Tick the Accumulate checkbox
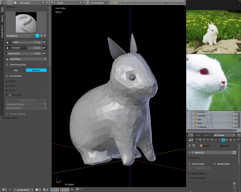Image resolution: width=241 pixels, height=192 pixels. [x=7, y=76]
